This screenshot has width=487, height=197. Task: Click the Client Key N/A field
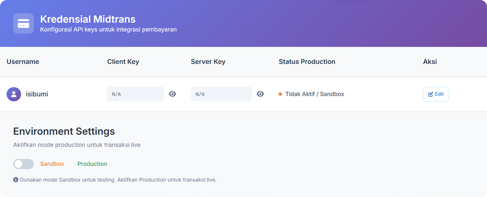tap(135, 94)
